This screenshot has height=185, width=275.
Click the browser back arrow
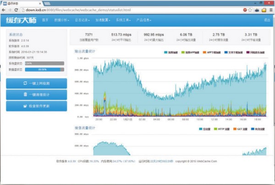[x=5, y=9]
